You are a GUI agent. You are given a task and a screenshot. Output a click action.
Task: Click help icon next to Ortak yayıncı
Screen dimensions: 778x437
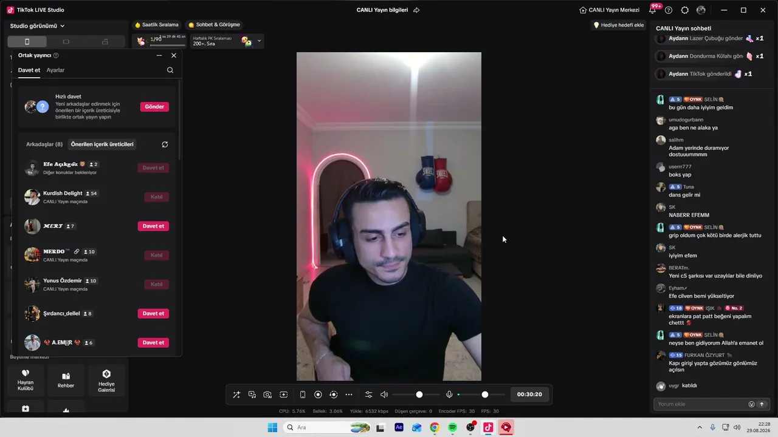(x=56, y=55)
